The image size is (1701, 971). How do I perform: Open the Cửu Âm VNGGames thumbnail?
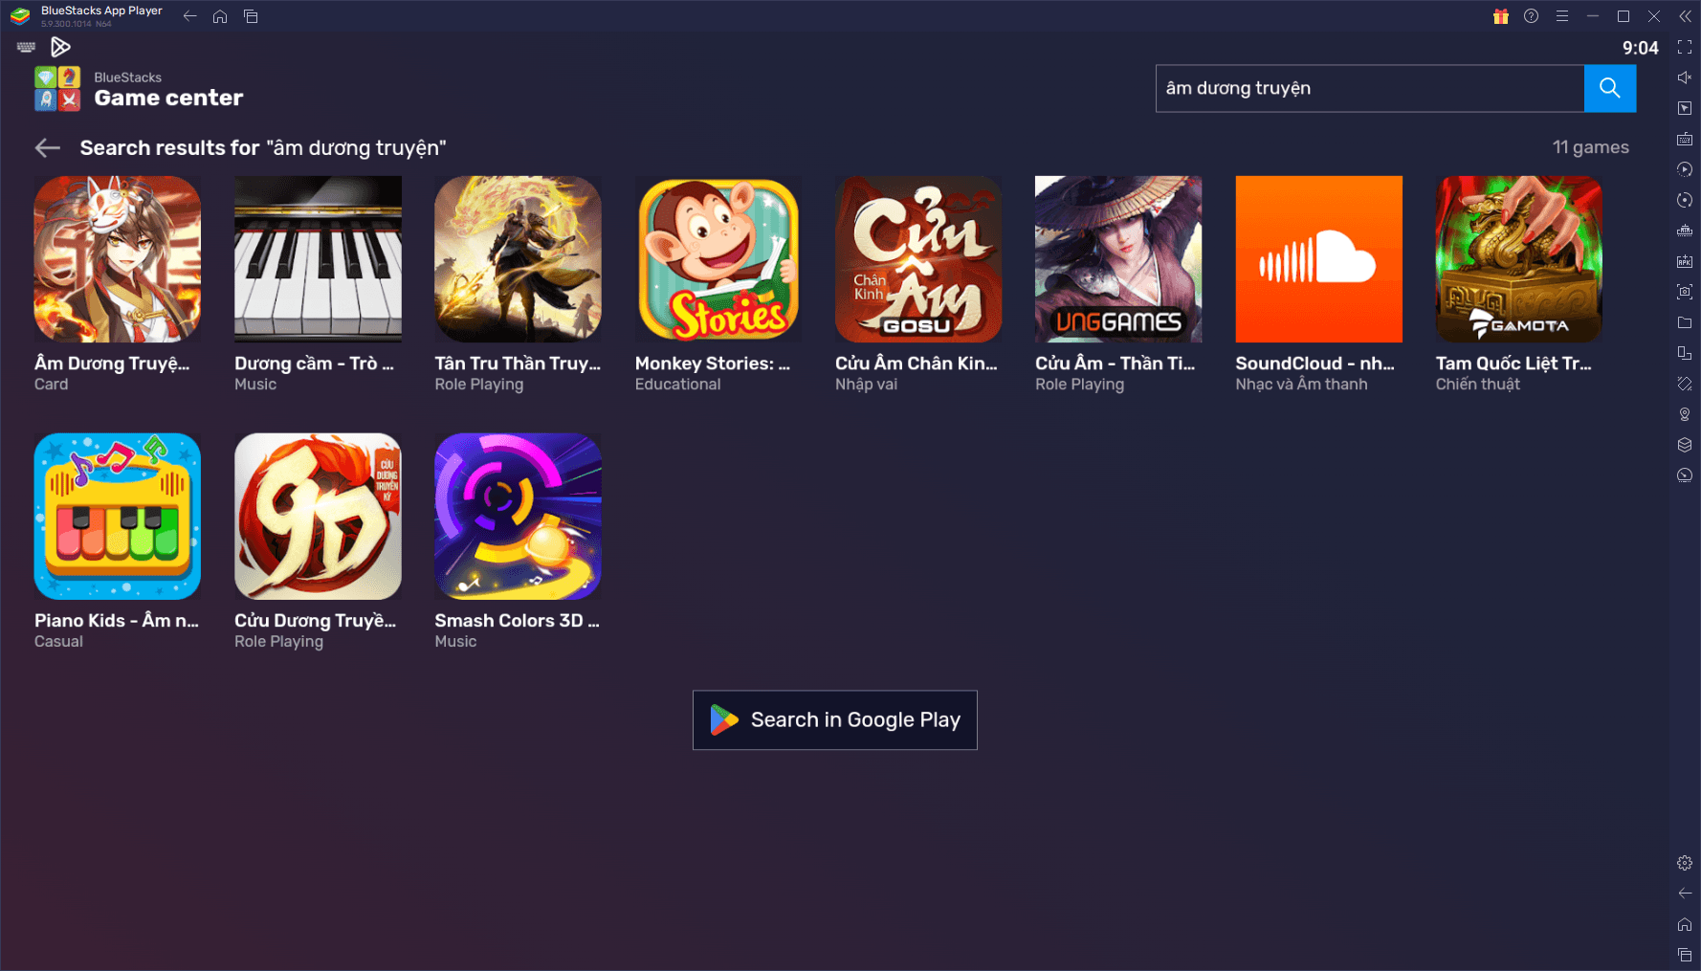pos(1118,258)
